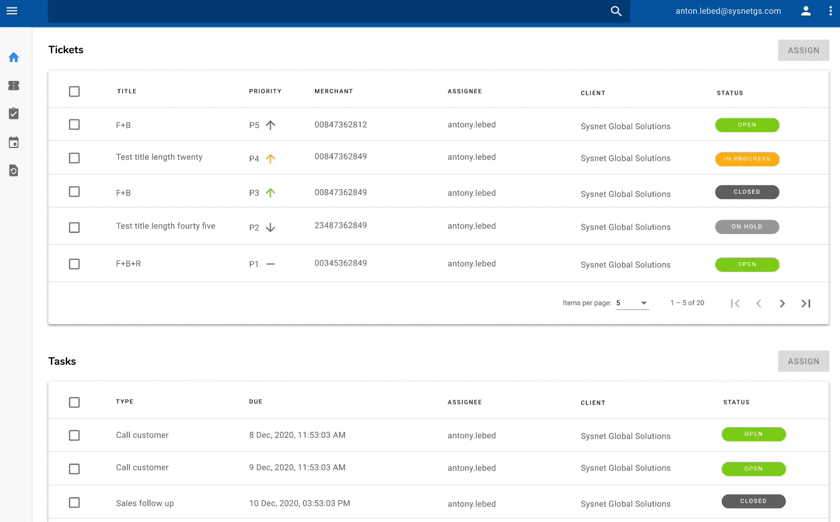Click Sysnet Global Solutions in F+B+R row
The width and height of the screenshot is (840, 522).
click(625, 264)
